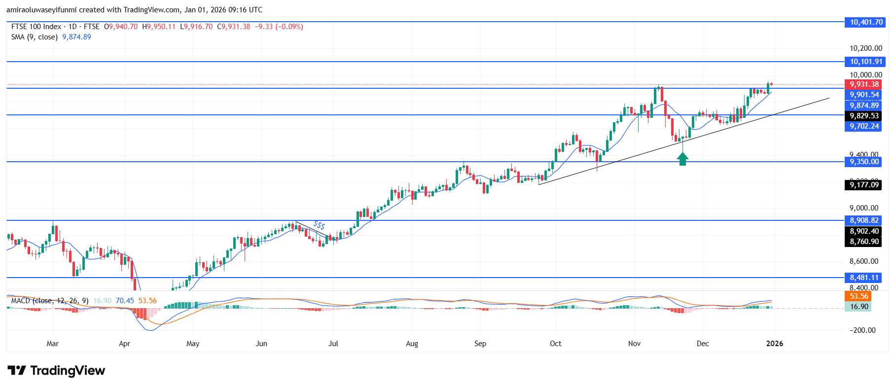Click the 8,600.00 axis price
The width and height of the screenshot is (895, 389).
coord(864,261)
